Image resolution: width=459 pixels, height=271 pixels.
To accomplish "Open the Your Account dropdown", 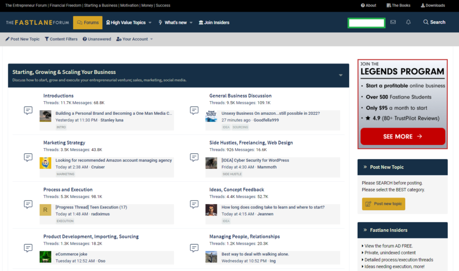I will pyautogui.click(x=135, y=39).
